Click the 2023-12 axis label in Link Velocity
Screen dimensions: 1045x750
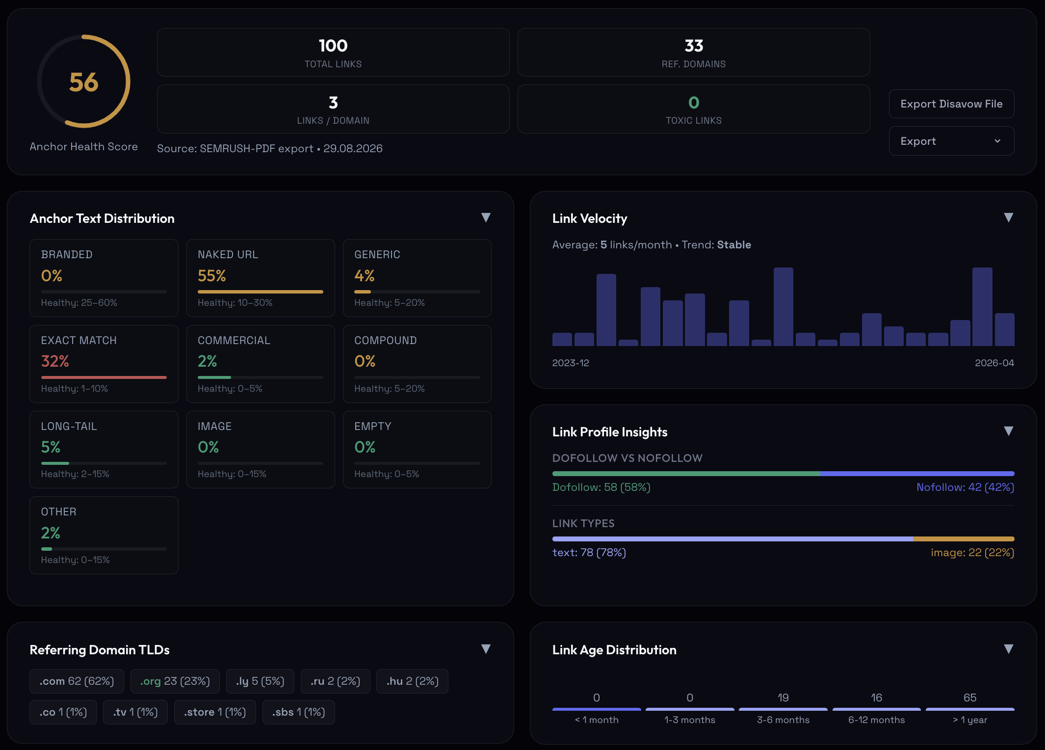pos(571,363)
